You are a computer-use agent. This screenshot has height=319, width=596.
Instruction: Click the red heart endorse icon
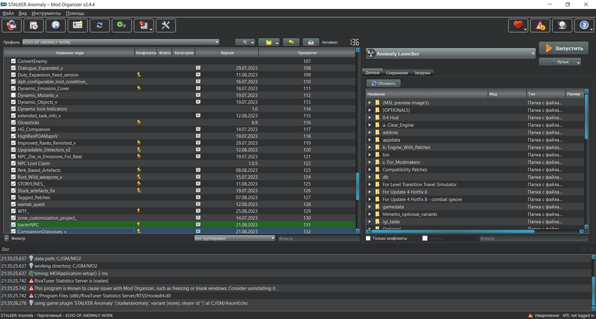coord(517,25)
